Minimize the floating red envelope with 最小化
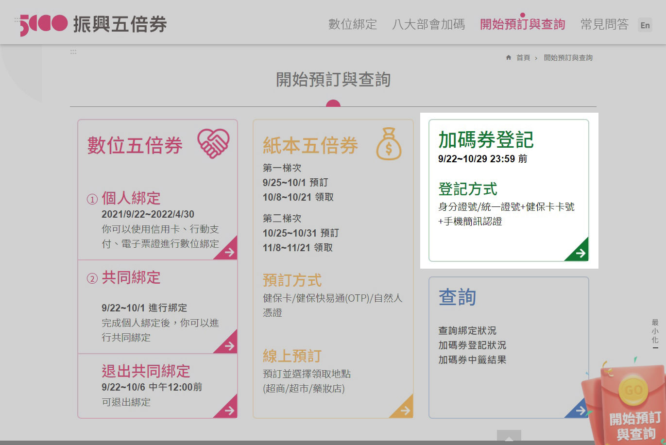The width and height of the screenshot is (666, 445). [x=655, y=333]
